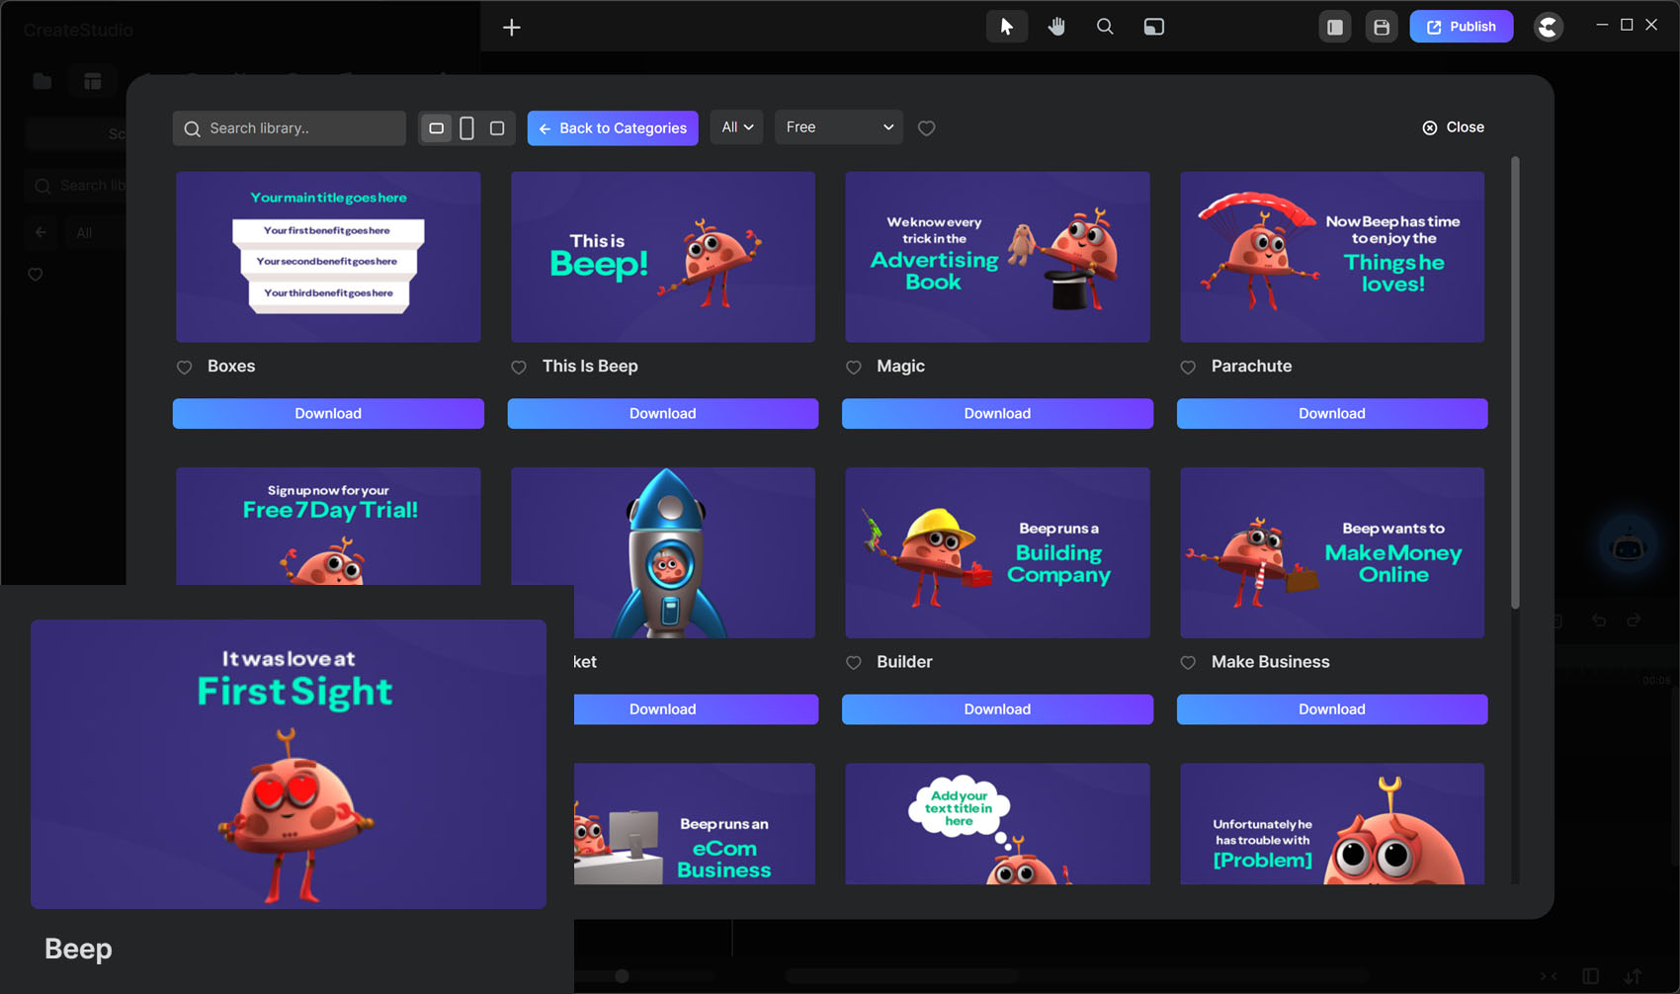Favorite the Boxes template
Screen dimensions: 1680x994
coord(185,368)
